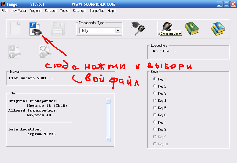Click the 'Allowed transponders:' text line
The width and height of the screenshot is (237, 163).
(33, 111)
